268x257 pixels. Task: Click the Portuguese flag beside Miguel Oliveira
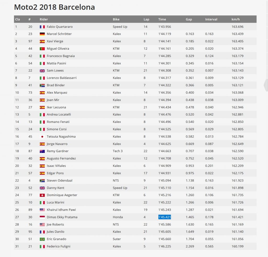pyautogui.click(x=42, y=49)
